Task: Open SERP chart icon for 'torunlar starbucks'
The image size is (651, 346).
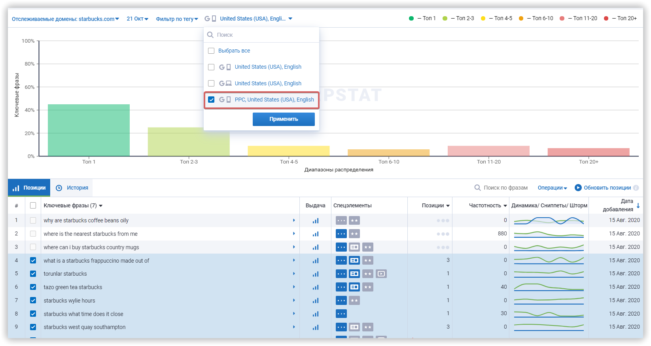Action: coord(316,274)
